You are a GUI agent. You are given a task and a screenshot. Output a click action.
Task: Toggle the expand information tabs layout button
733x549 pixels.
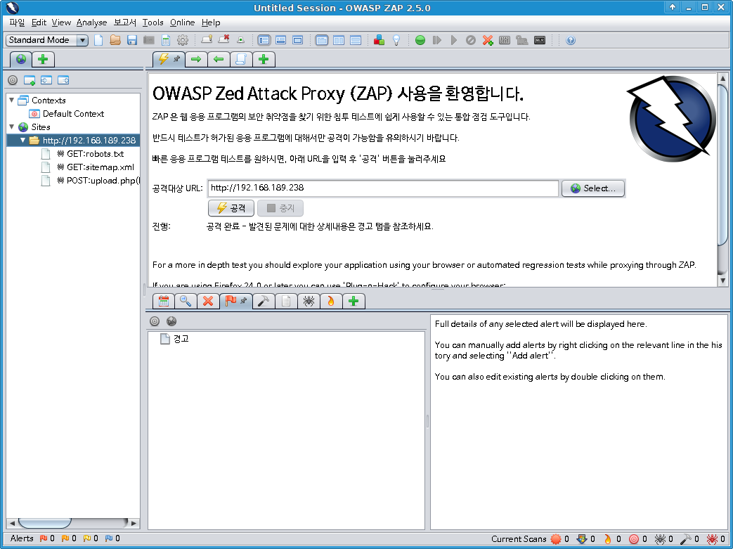pyautogui.click(x=280, y=40)
